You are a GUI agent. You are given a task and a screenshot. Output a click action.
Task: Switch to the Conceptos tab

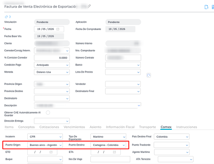27,127
